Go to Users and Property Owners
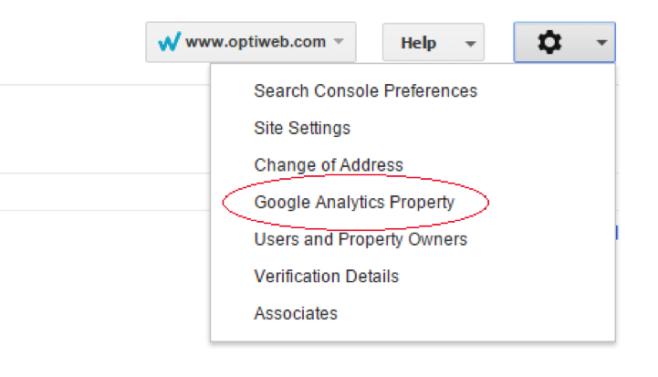 pos(360,239)
